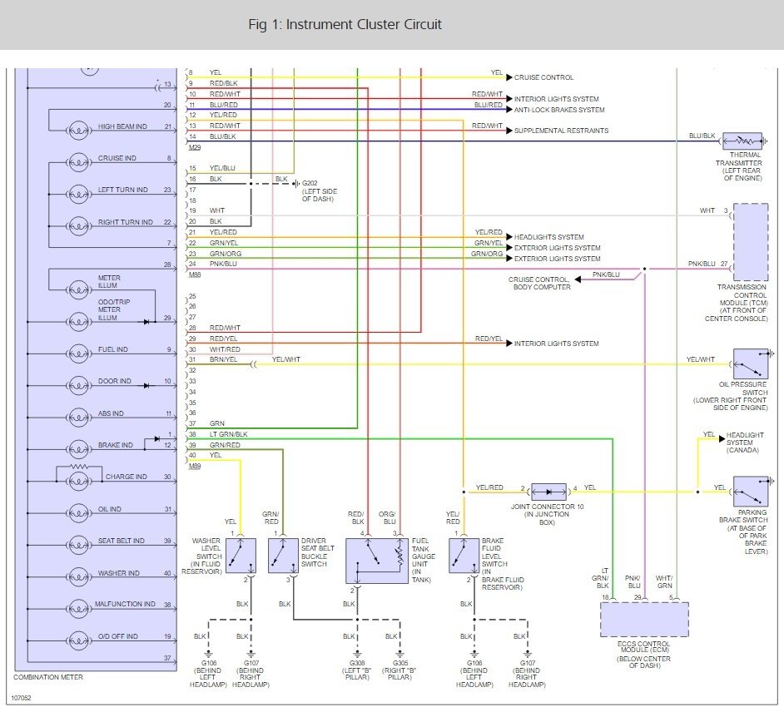Click the LT GRN/BLK wire label at pin 38
The height and width of the screenshot is (712, 784).
[x=229, y=434]
